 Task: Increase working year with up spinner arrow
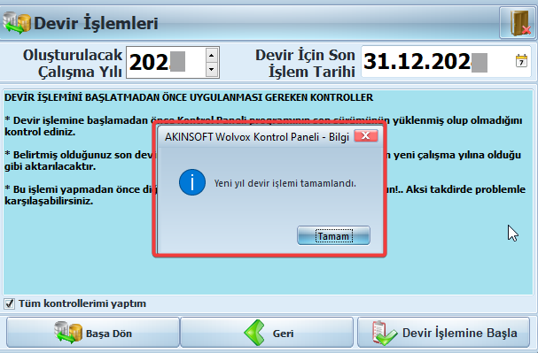click(x=211, y=55)
